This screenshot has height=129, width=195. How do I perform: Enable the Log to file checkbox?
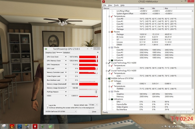(47, 105)
